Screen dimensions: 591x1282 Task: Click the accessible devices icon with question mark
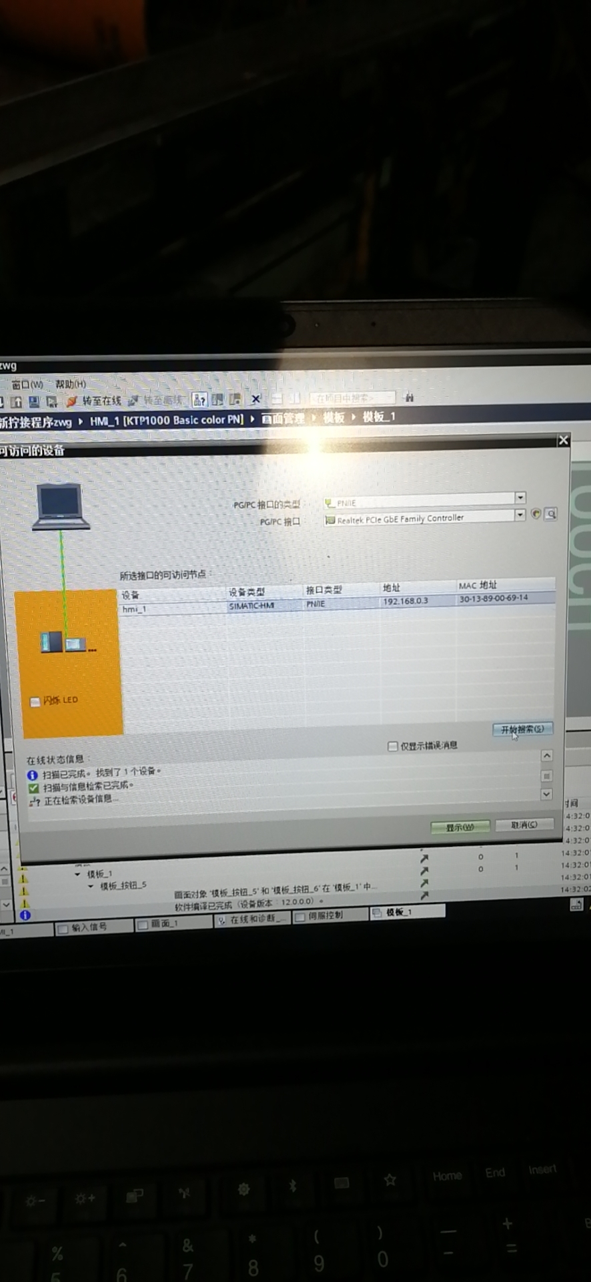(x=199, y=400)
